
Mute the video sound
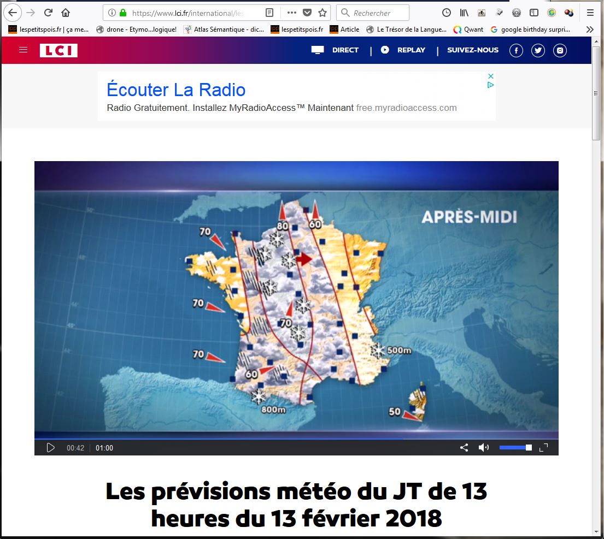pos(483,447)
